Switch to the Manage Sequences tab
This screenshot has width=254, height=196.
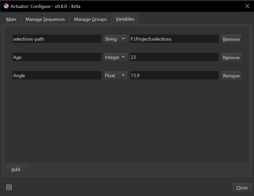point(45,19)
